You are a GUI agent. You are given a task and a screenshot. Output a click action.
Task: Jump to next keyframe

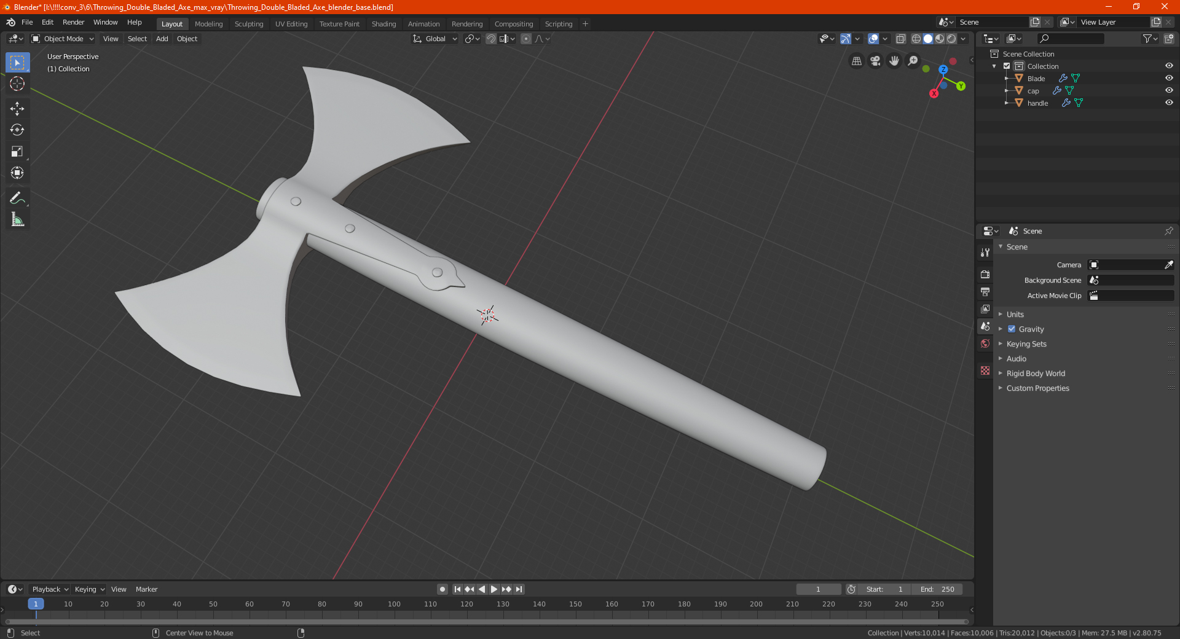click(x=506, y=589)
